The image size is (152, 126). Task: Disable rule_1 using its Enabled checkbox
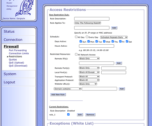(68, 114)
